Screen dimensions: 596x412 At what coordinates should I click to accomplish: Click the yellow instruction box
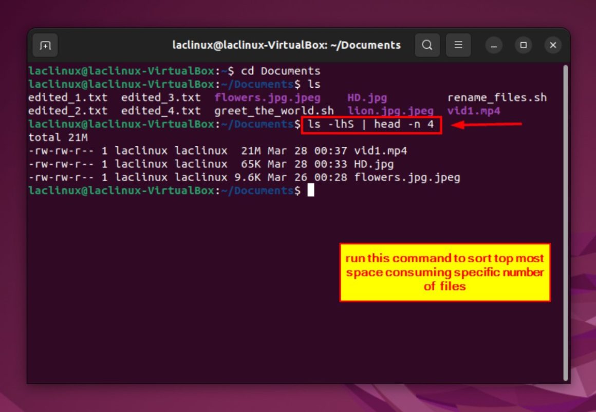pos(445,272)
